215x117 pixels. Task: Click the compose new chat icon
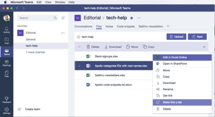pyautogui.click(x=63, y=18)
